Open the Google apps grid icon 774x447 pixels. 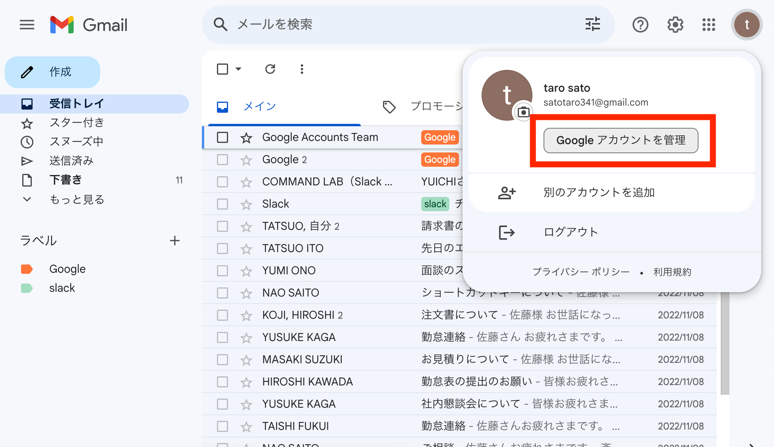point(709,25)
